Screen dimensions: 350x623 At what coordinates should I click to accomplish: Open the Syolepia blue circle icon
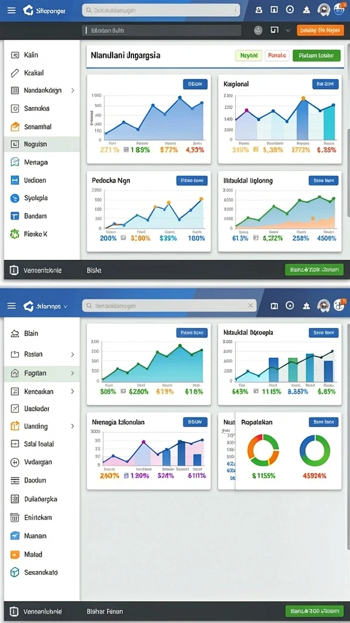tap(15, 198)
